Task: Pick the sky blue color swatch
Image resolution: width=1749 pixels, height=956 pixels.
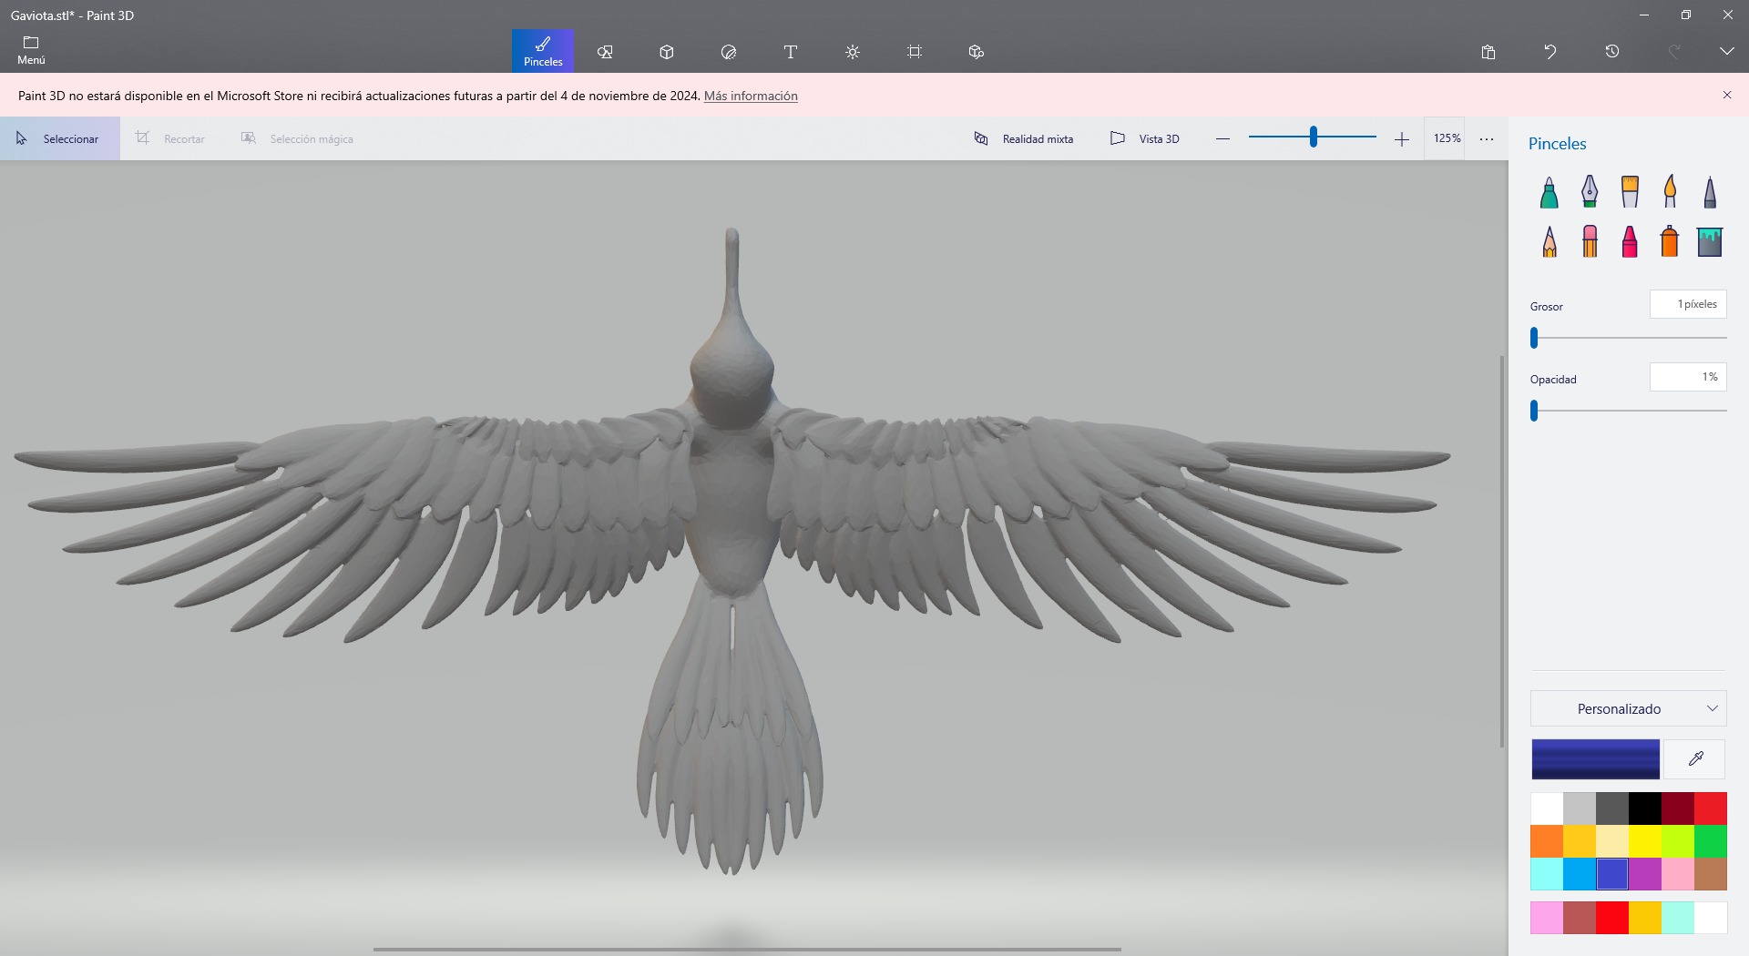Action: pyautogui.click(x=1580, y=874)
